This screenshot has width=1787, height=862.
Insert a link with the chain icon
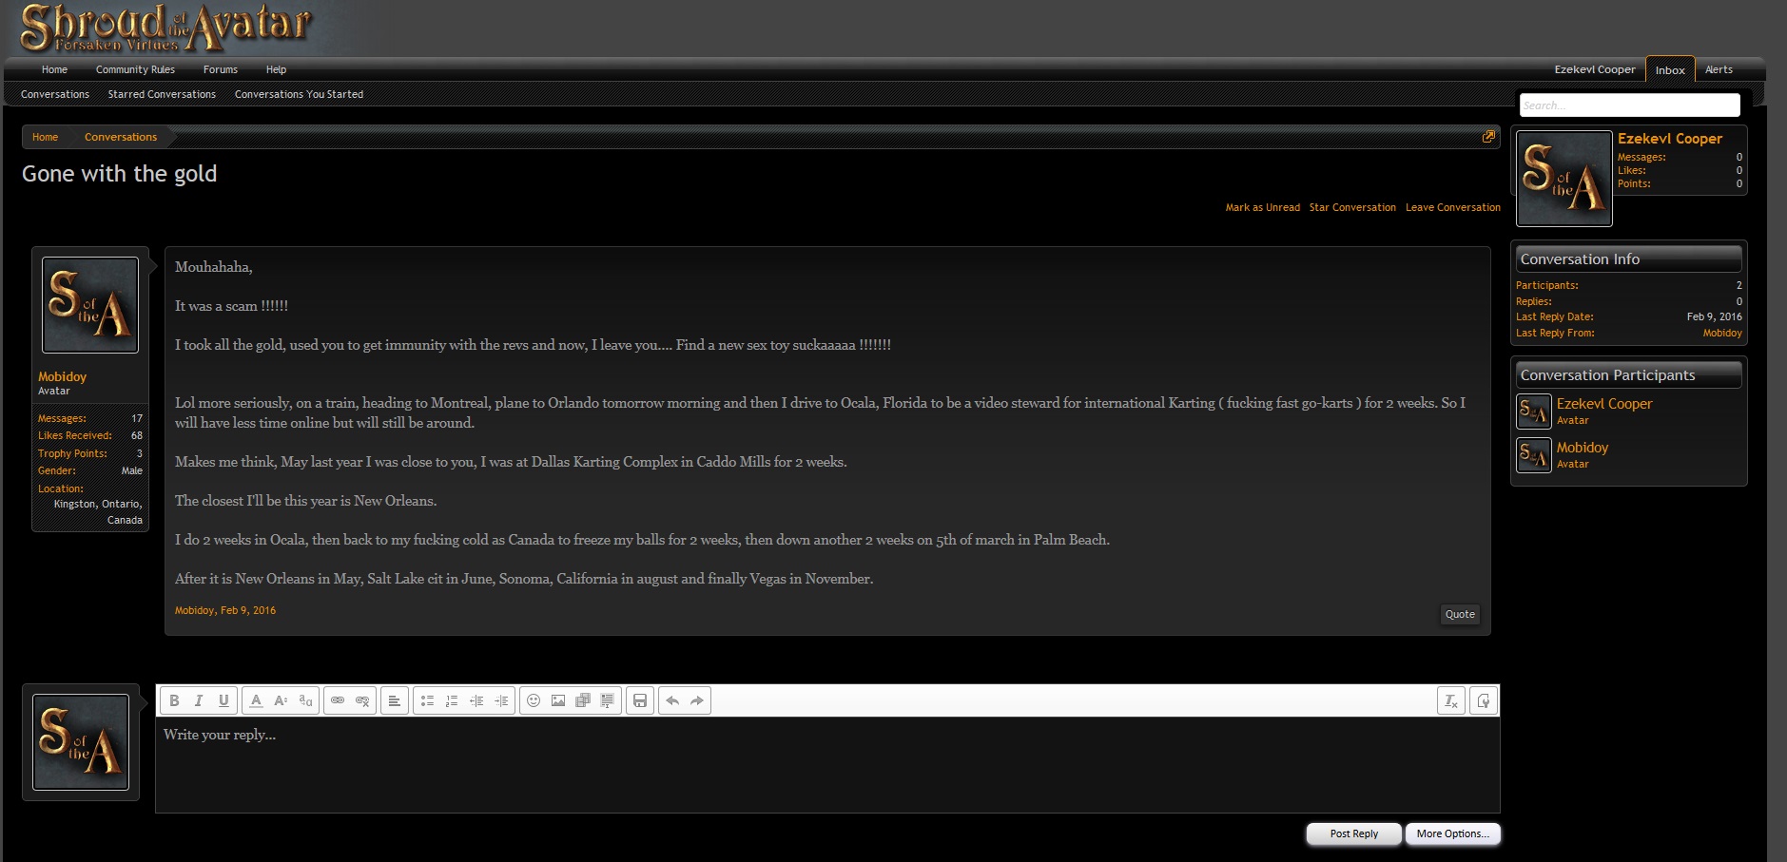(338, 701)
